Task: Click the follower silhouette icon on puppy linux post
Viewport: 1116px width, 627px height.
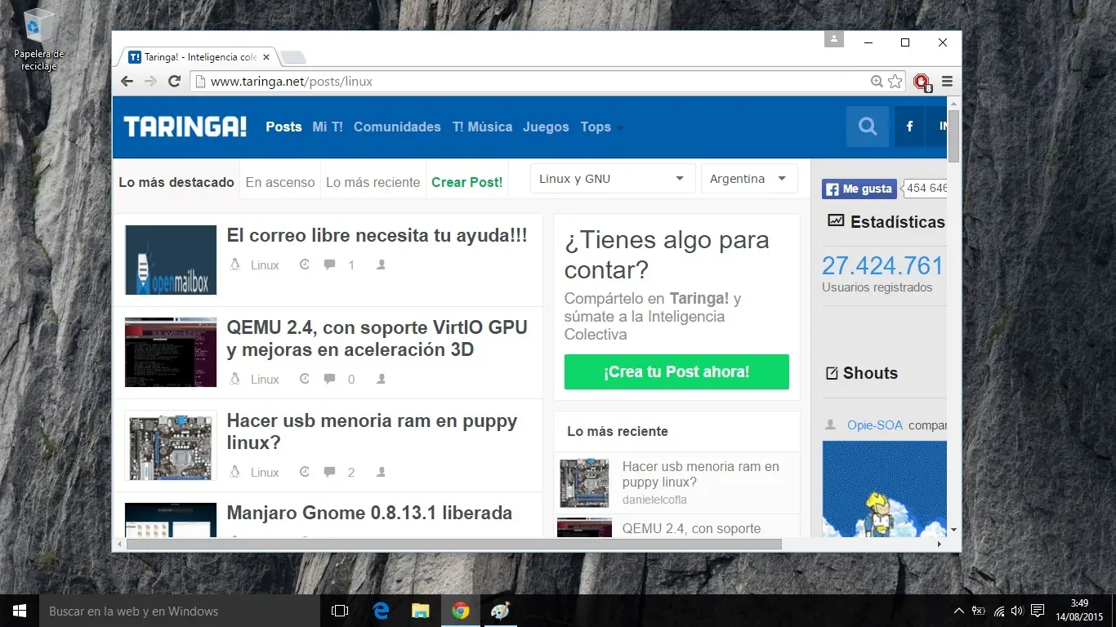Action: [380, 472]
